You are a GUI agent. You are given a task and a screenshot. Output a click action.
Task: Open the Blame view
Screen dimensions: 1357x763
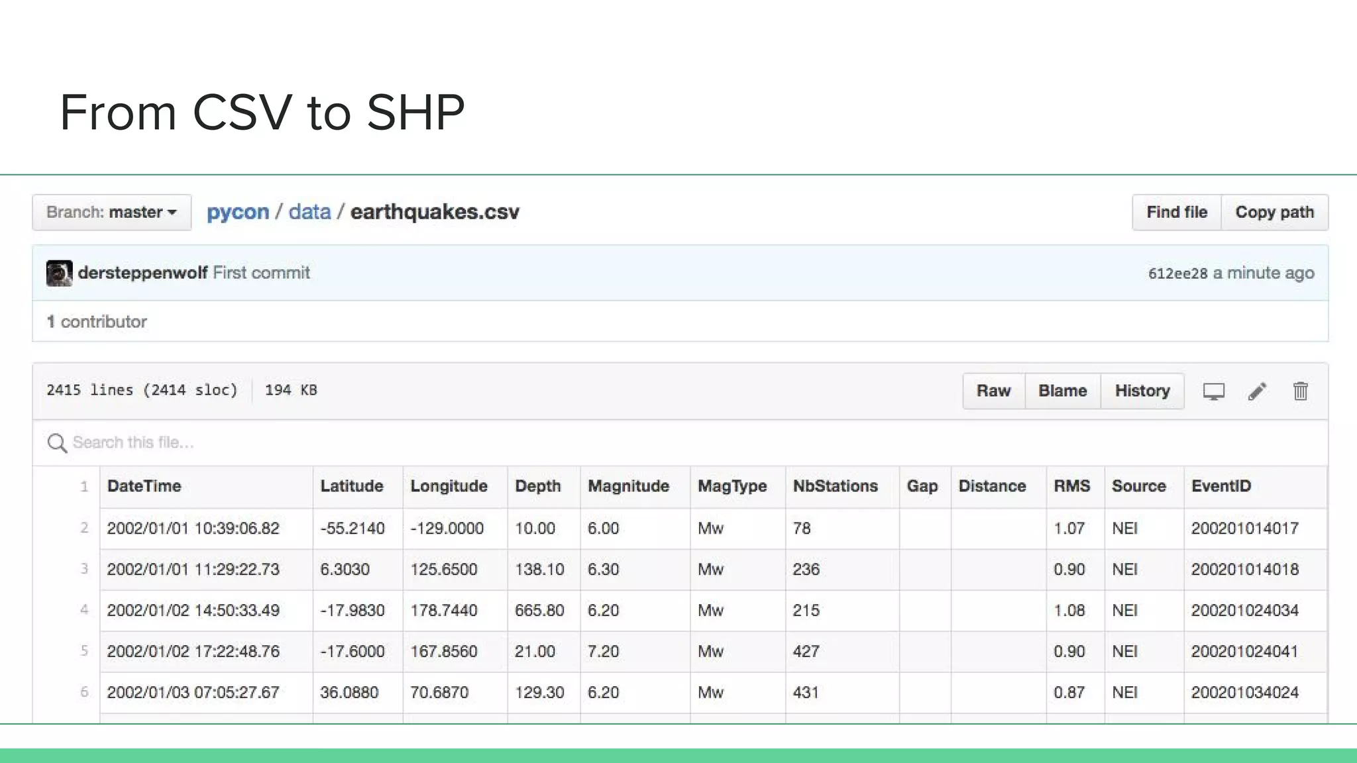(x=1062, y=391)
